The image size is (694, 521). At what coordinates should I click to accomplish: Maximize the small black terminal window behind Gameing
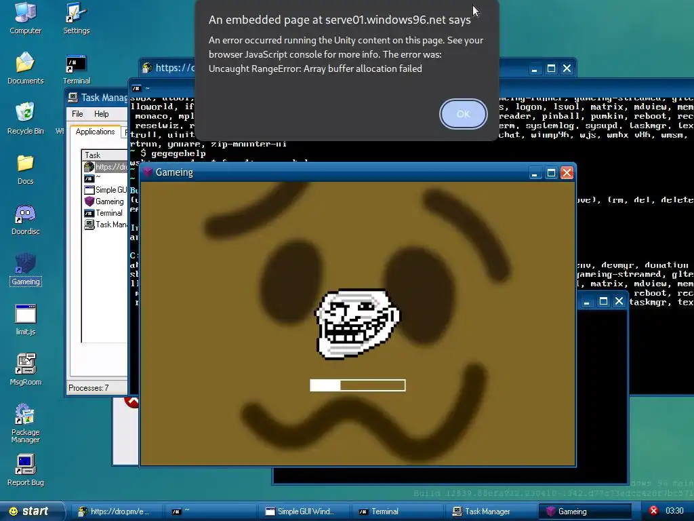603,301
